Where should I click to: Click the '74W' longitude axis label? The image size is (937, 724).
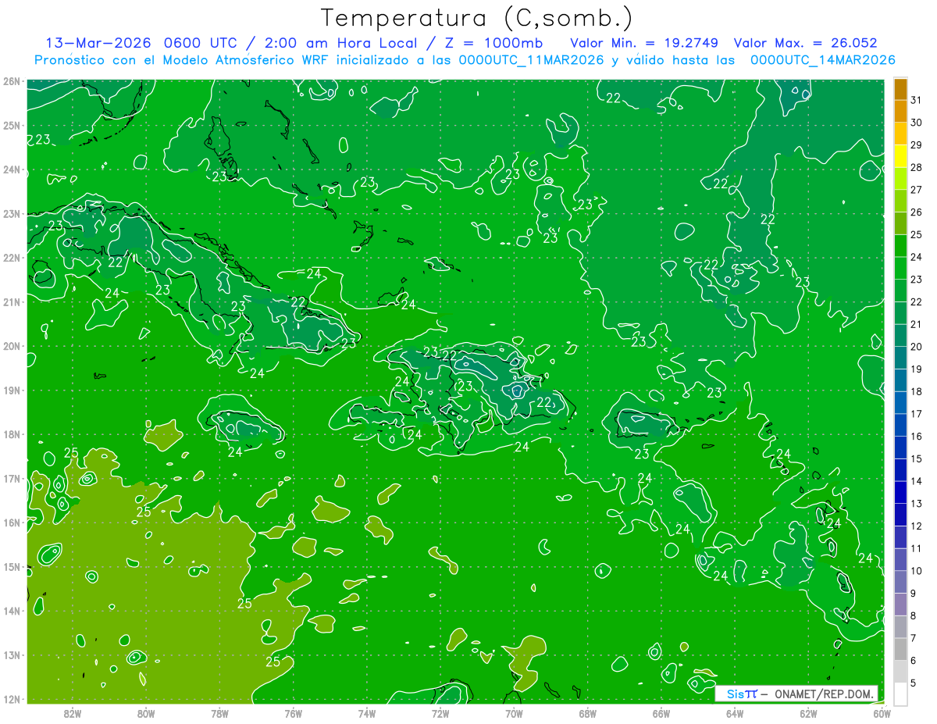(367, 713)
